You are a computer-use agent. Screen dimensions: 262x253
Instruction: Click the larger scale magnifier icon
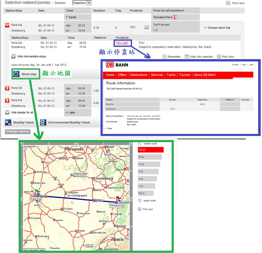tap(139, 200)
